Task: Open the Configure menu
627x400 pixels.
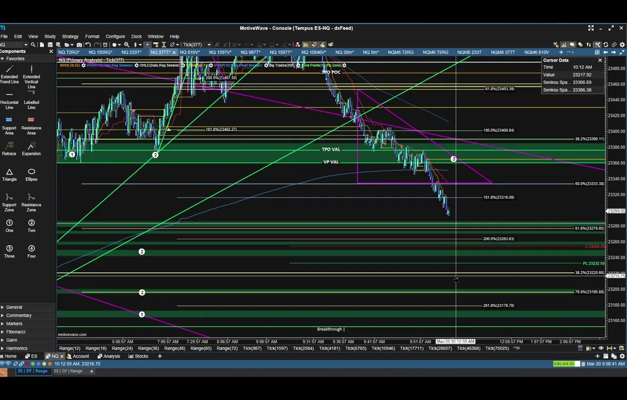Action: [x=115, y=37]
